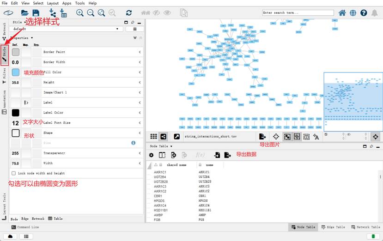Click the Border Paint default color swatch
The image size is (383, 241).
(x=16, y=52)
